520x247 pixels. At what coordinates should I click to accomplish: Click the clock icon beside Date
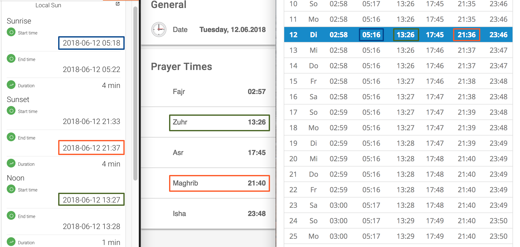click(x=159, y=29)
